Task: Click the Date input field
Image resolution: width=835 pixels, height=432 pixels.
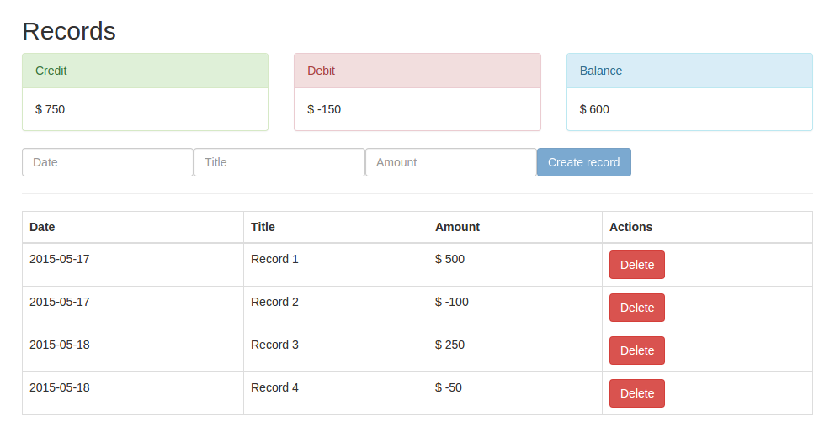Action: pyautogui.click(x=108, y=162)
